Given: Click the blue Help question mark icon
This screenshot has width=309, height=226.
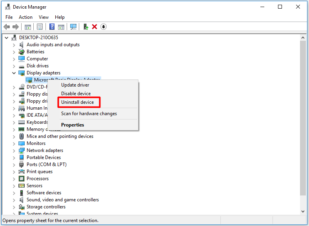Looking at the screenshot, I should [x=52, y=27].
